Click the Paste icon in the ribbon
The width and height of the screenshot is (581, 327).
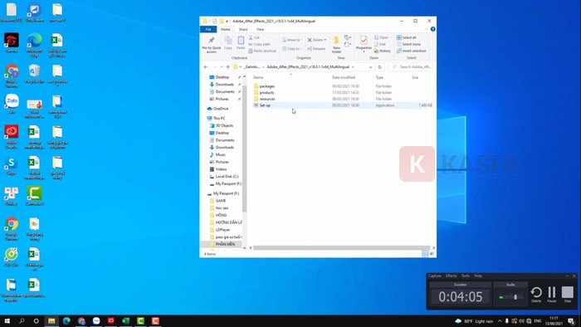point(241,43)
